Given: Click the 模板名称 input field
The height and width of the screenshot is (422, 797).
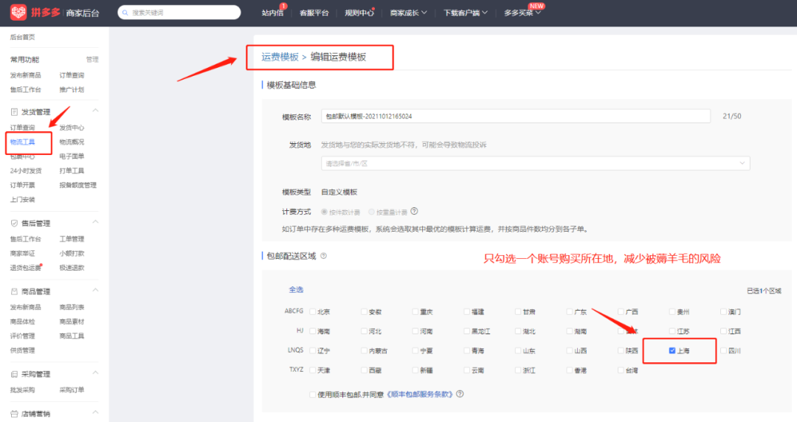Looking at the screenshot, I should [x=515, y=116].
